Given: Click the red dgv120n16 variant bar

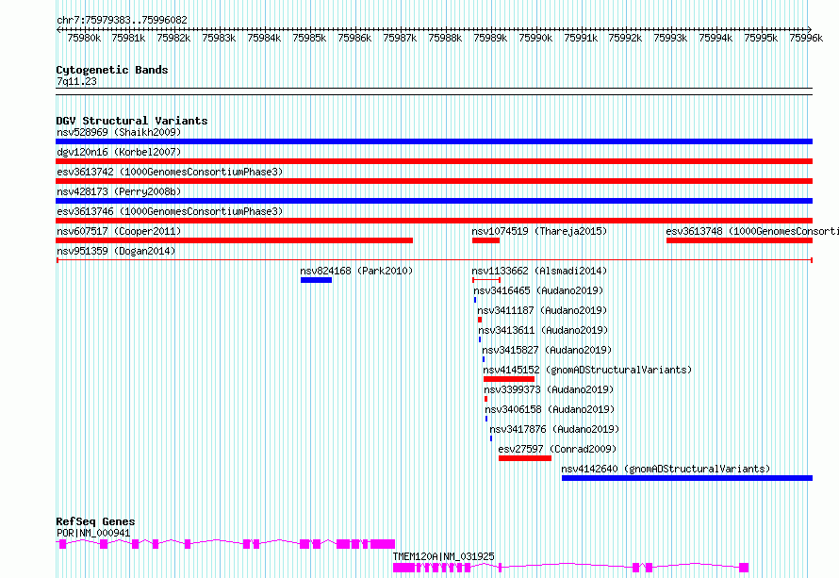Looking at the screenshot, I should [x=434, y=161].
